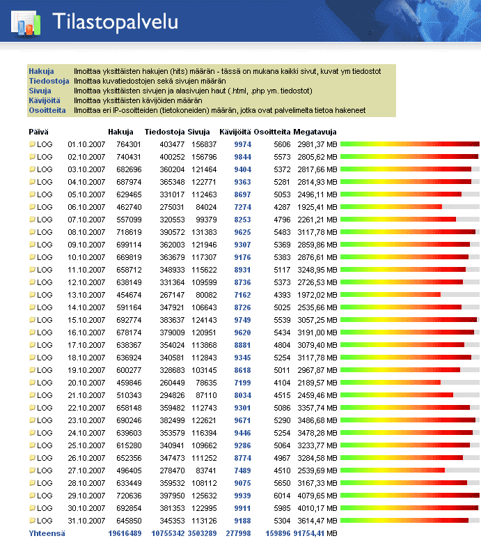Image resolution: width=481 pixels, height=543 pixels.
Task: Click the Kävijöitä legend term
Action: 45,100
